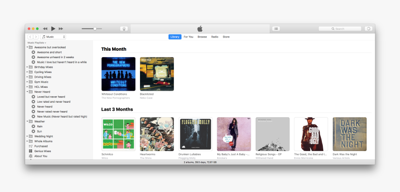The height and width of the screenshot is (192, 400).
Task: Expand the Birthday Mixes folder triangle
Action: (27, 67)
